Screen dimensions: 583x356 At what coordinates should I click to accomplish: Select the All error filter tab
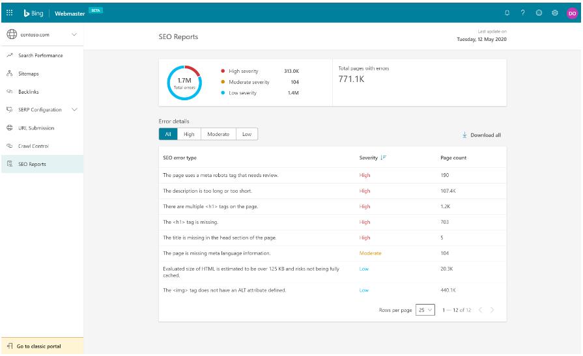tap(168, 134)
